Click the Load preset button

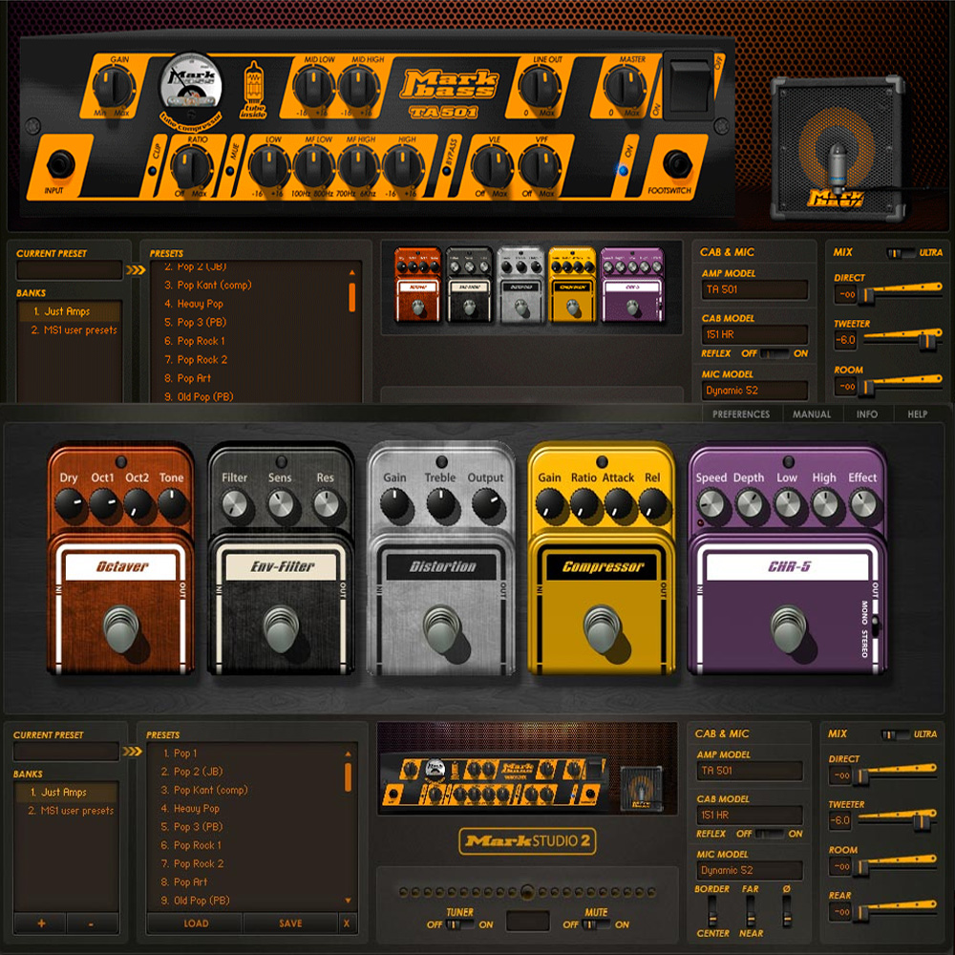pyautogui.click(x=196, y=923)
